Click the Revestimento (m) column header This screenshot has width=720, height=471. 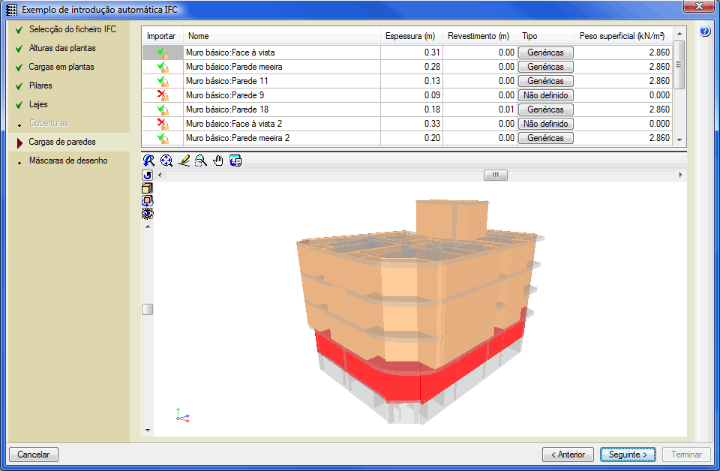[x=478, y=36]
